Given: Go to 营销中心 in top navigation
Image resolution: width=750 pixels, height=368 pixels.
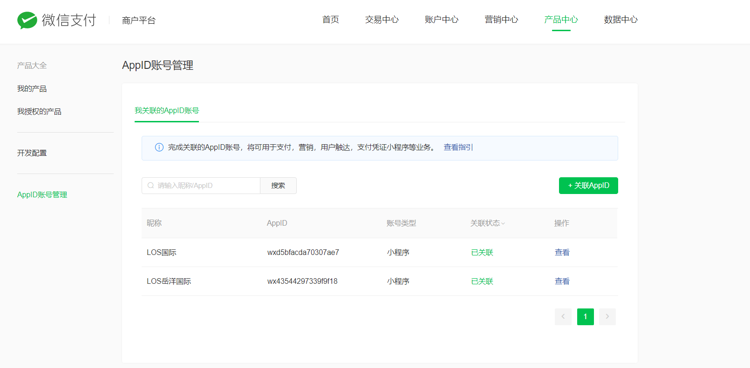Looking at the screenshot, I should click(x=501, y=20).
